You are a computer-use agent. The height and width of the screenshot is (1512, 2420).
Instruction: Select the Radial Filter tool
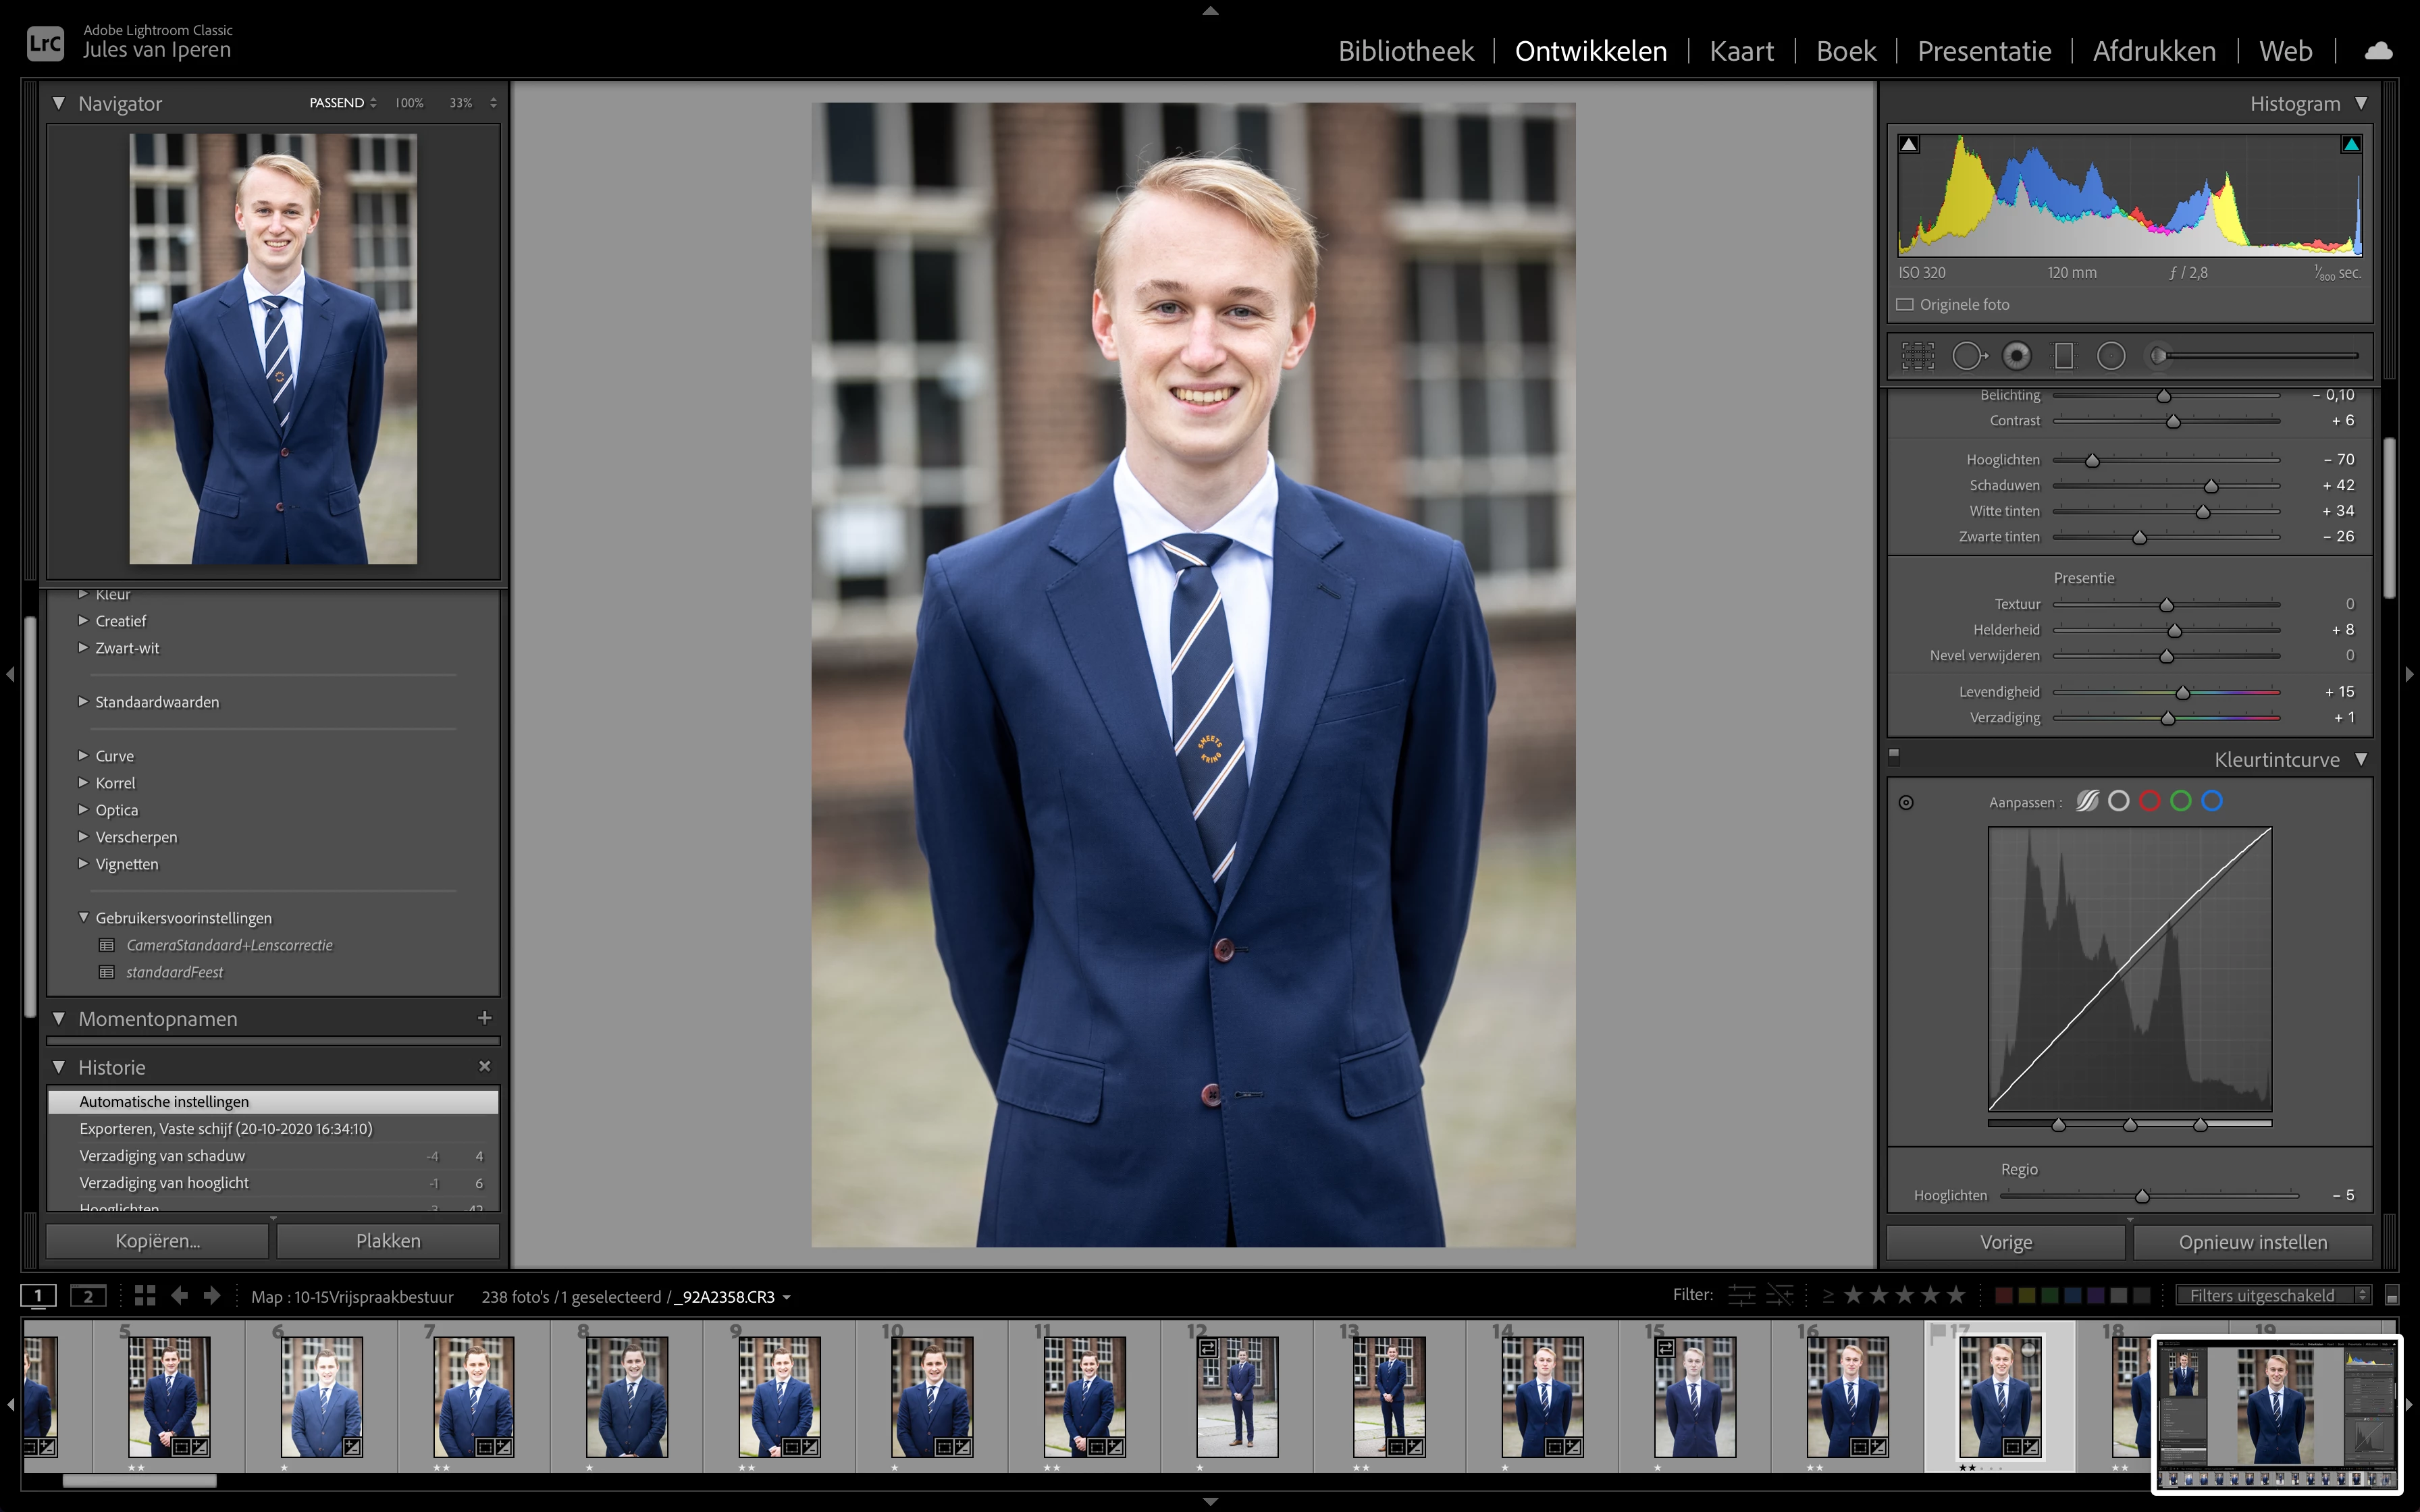[2111, 356]
